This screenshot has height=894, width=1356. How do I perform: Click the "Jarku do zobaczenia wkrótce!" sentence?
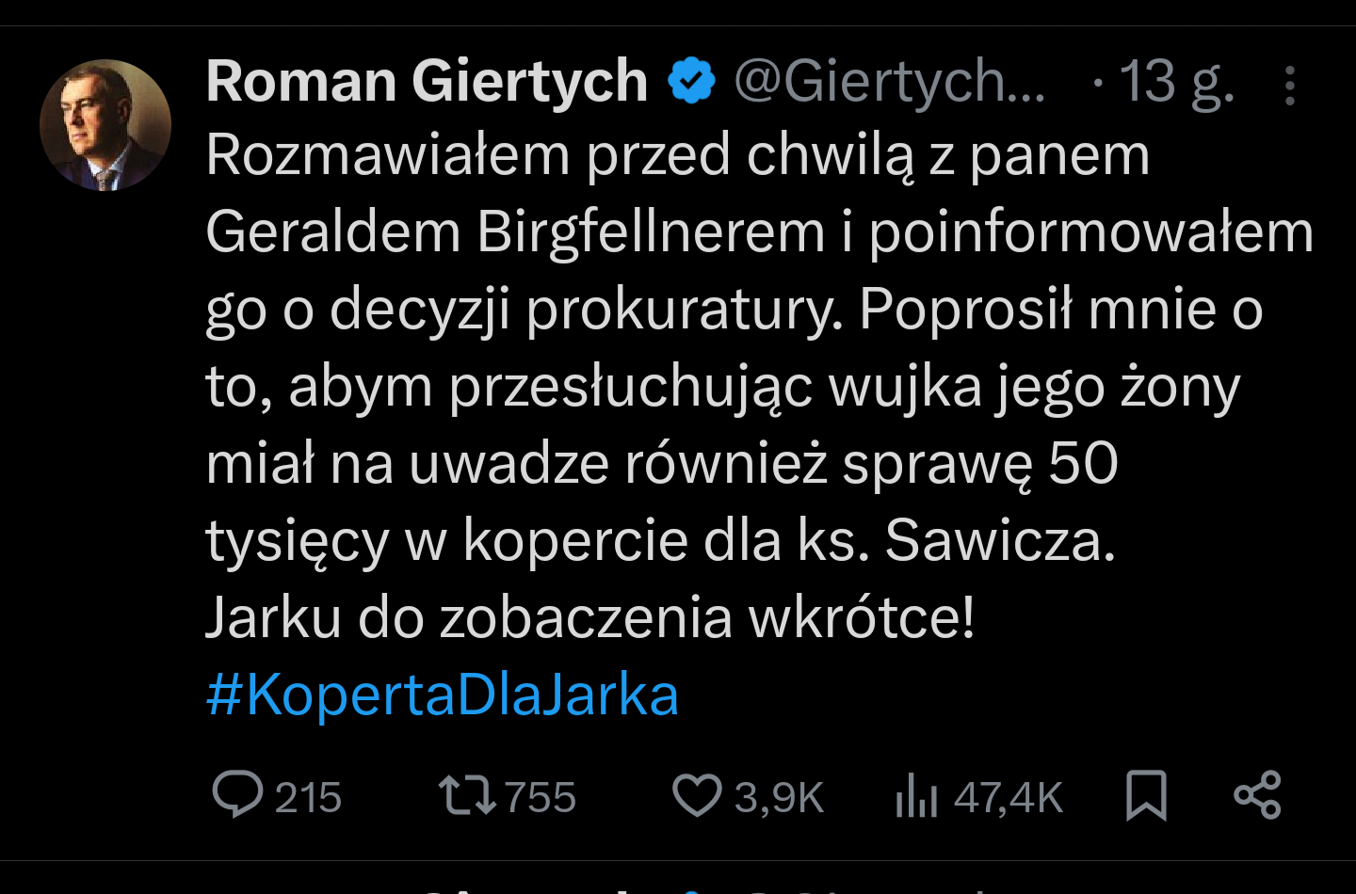tap(589, 618)
